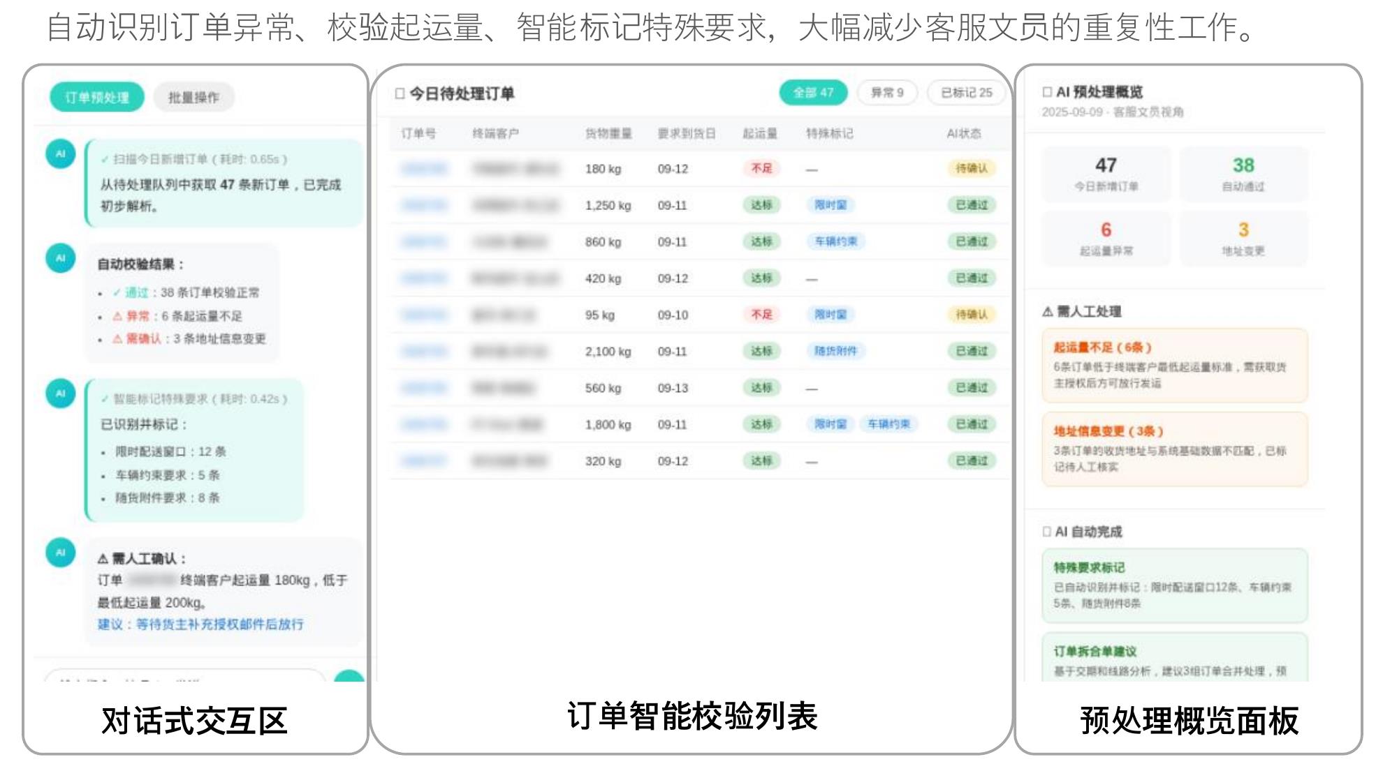Click the square icon before AI 自动完成
The width and height of the screenshot is (1376, 764).
point(1047,532)
